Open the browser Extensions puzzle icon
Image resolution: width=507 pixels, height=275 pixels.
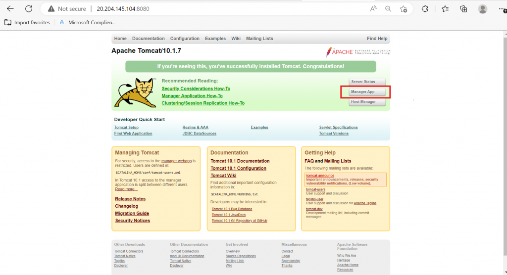tap(425, 9)
